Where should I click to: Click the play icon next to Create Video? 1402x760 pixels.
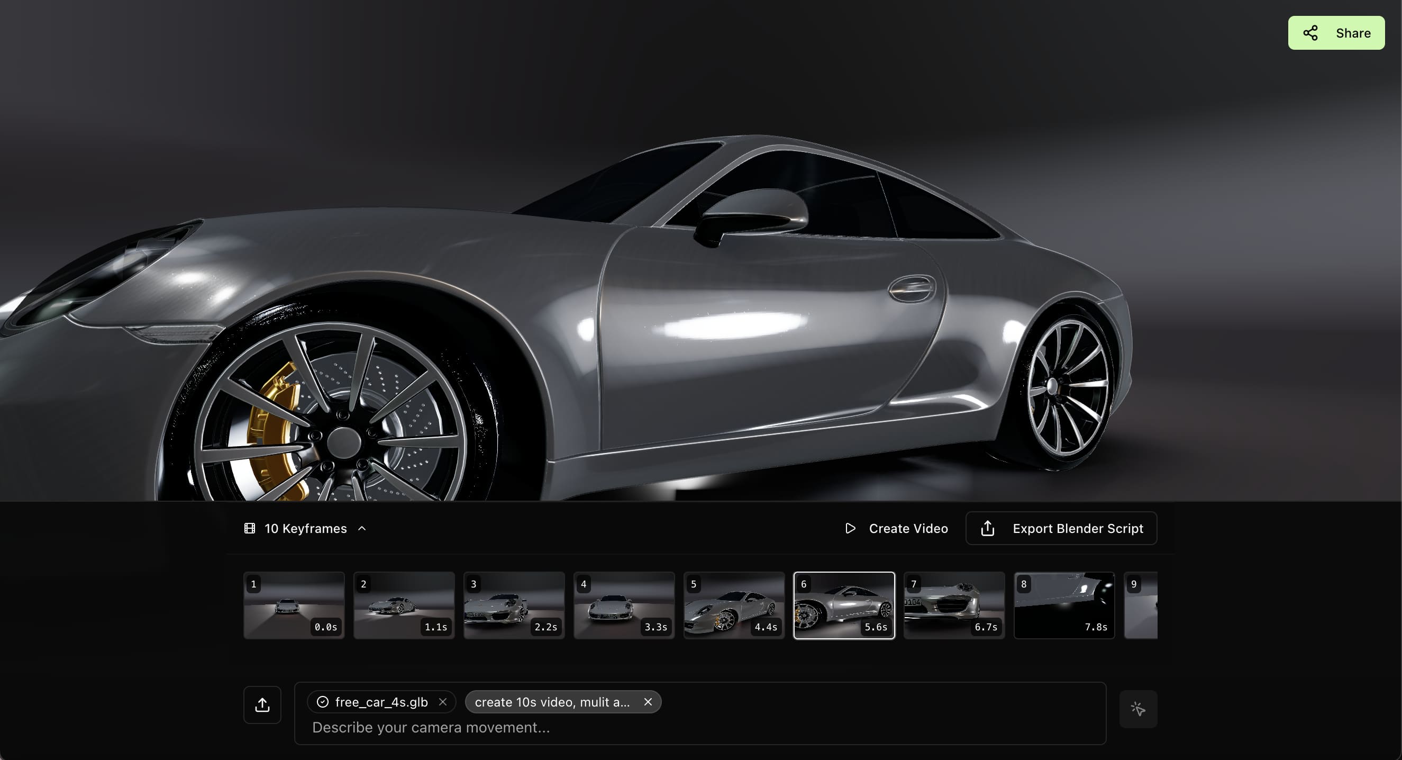point(850,528)
